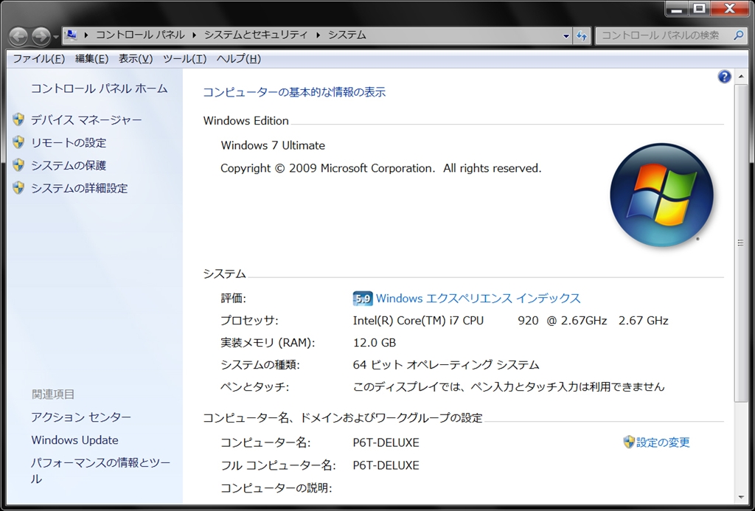
Task: Expand the arrow after コントロール パネル breadcrumb
Action: point(195,35)
